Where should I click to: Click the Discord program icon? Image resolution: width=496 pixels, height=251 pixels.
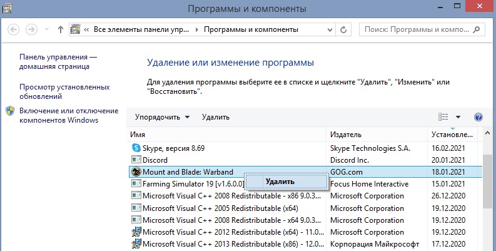[x=136, y=160]
